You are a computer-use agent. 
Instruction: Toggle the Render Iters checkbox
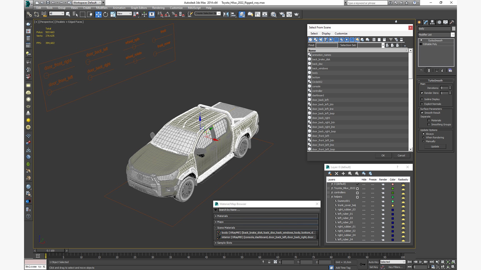click(422, 93)
